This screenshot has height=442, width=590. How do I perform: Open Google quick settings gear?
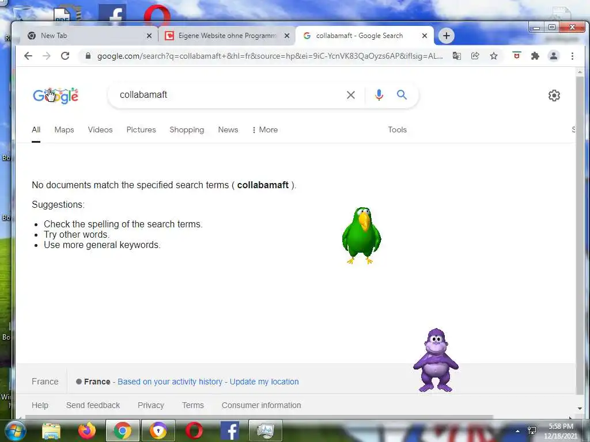coord(554,96)
